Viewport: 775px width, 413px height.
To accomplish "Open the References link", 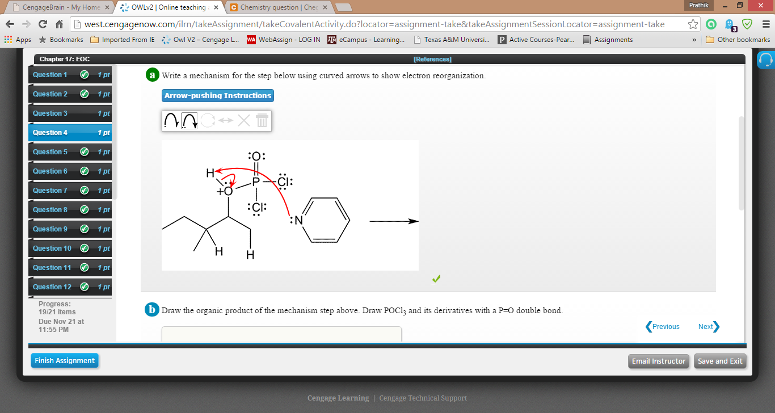I will [x=433, y=59].
